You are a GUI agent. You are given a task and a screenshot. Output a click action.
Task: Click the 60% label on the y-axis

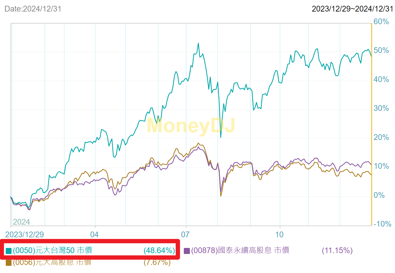(x=381, y=22)
